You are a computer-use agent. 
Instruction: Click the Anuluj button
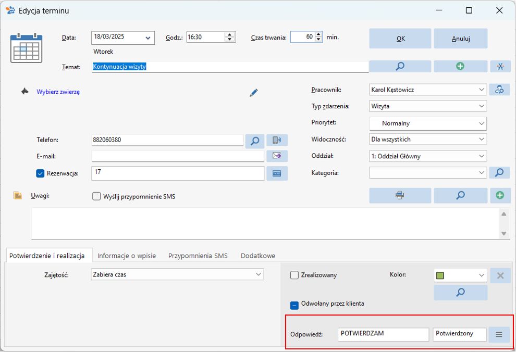460,39
